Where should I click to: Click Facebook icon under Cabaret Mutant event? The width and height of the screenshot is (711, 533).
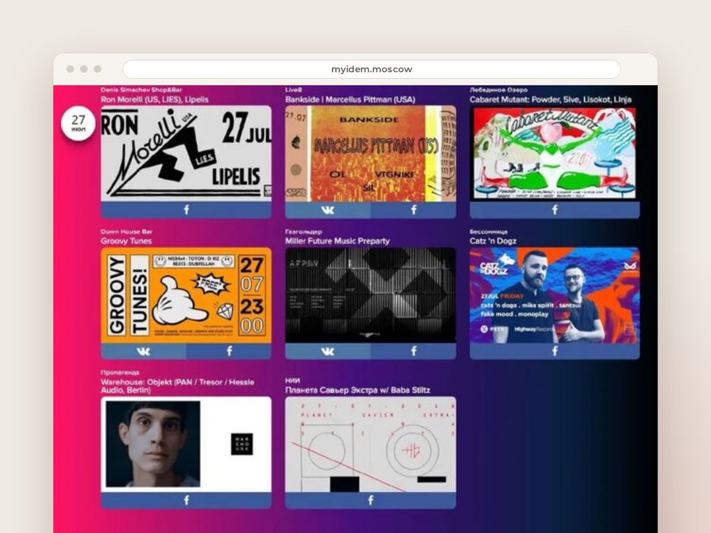coord(555,210)
